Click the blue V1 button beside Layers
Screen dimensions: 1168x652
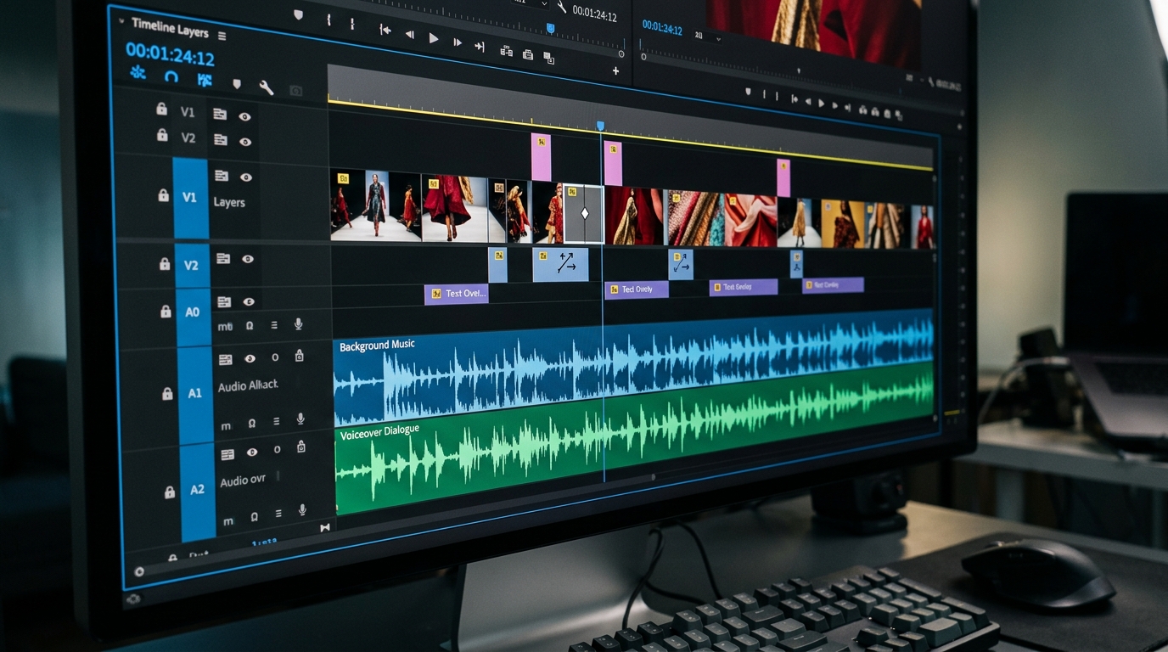click(x=190, y=197)
